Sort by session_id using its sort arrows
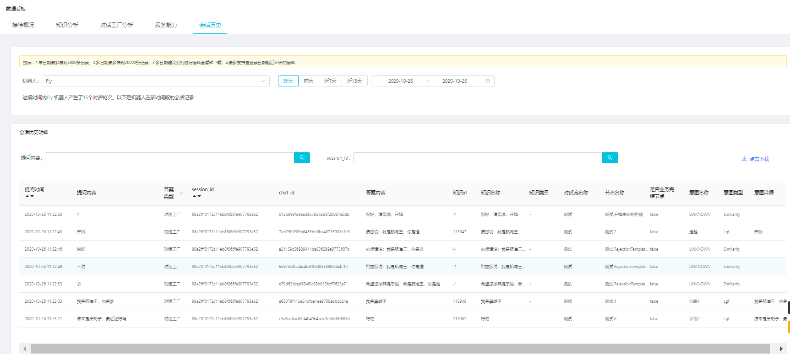790x354 pixels. point(196,196)
